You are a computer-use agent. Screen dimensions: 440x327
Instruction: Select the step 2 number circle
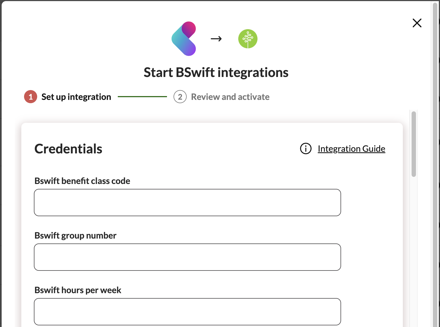180,97
